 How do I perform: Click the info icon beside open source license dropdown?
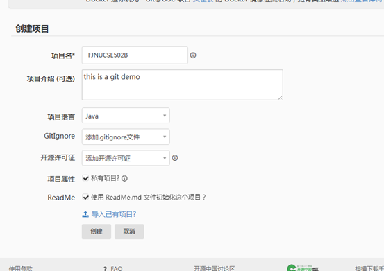(175, 158)
